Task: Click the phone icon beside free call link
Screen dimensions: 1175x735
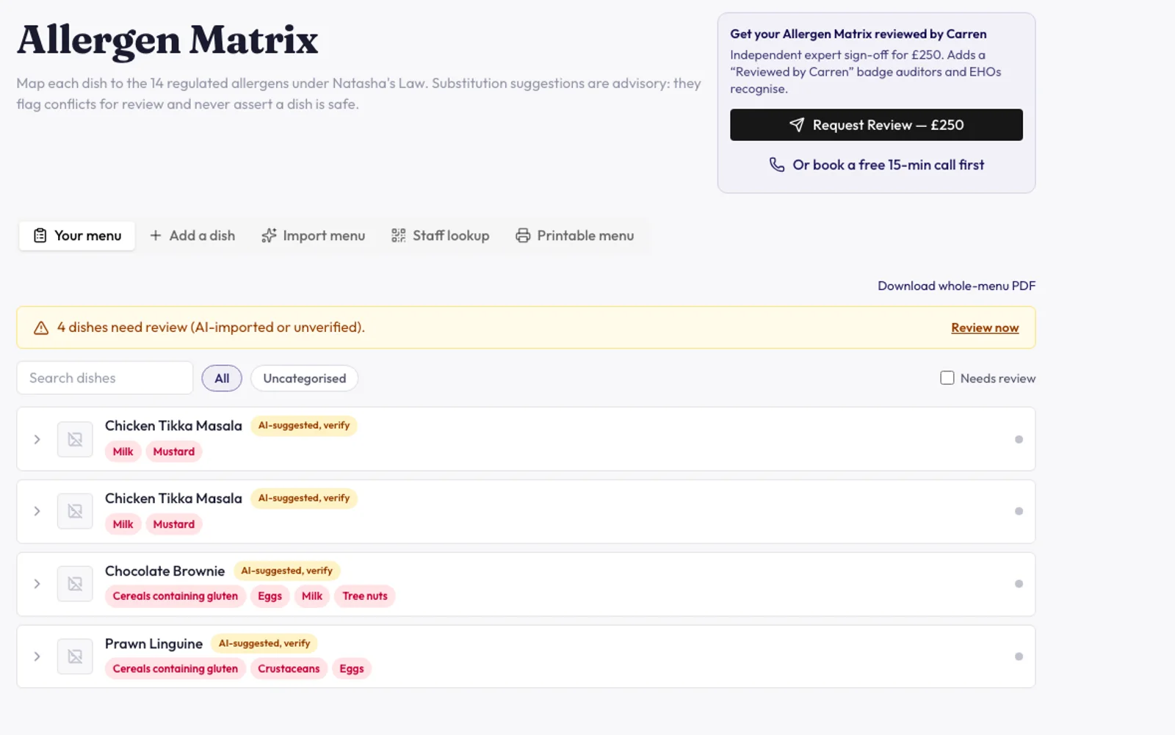Action: 777,164
